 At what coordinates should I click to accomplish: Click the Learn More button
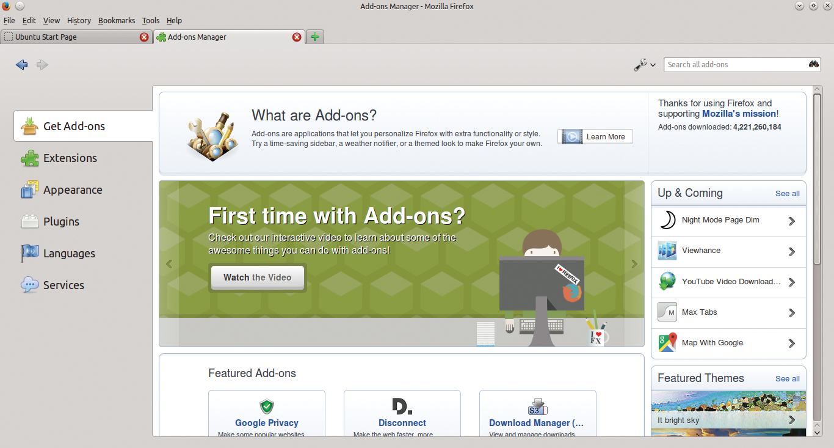click(595, 137)
